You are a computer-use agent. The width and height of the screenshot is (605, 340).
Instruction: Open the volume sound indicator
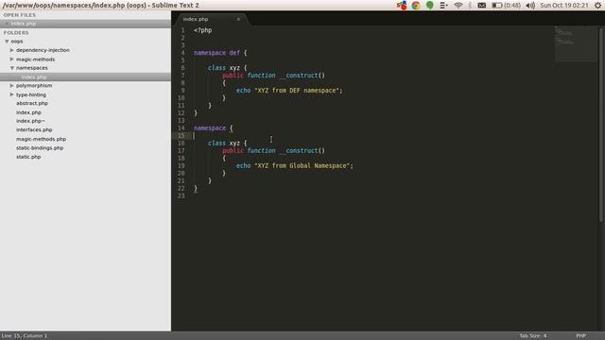click(x=530, y=6)
